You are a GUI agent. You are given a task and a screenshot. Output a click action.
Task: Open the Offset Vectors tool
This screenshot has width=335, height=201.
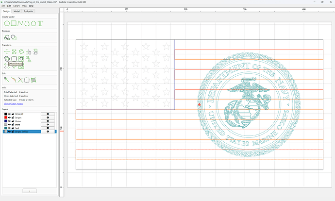pyautogui.click(x=7, y=59)
